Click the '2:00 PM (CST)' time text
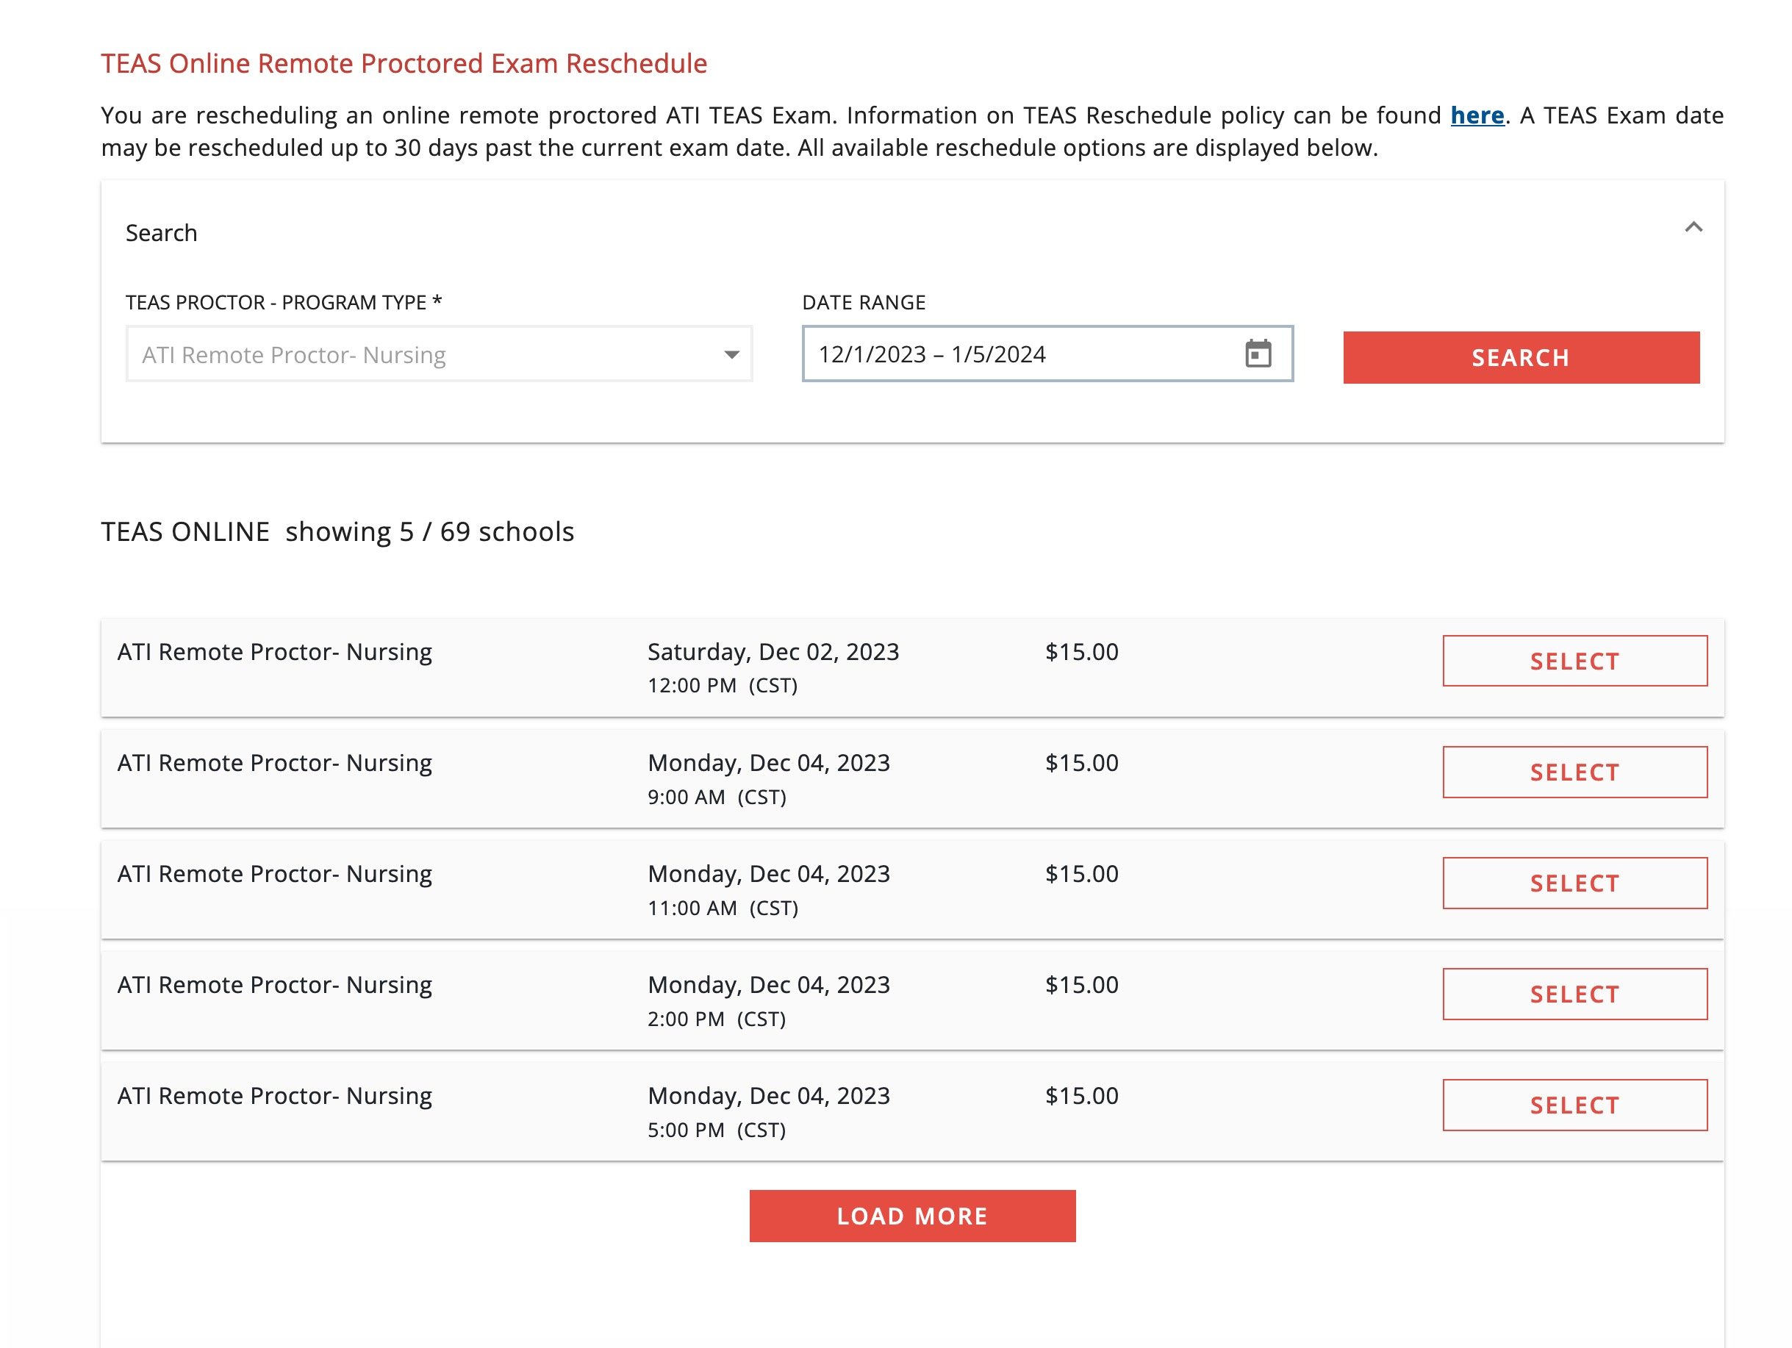 pos(717,1019)
